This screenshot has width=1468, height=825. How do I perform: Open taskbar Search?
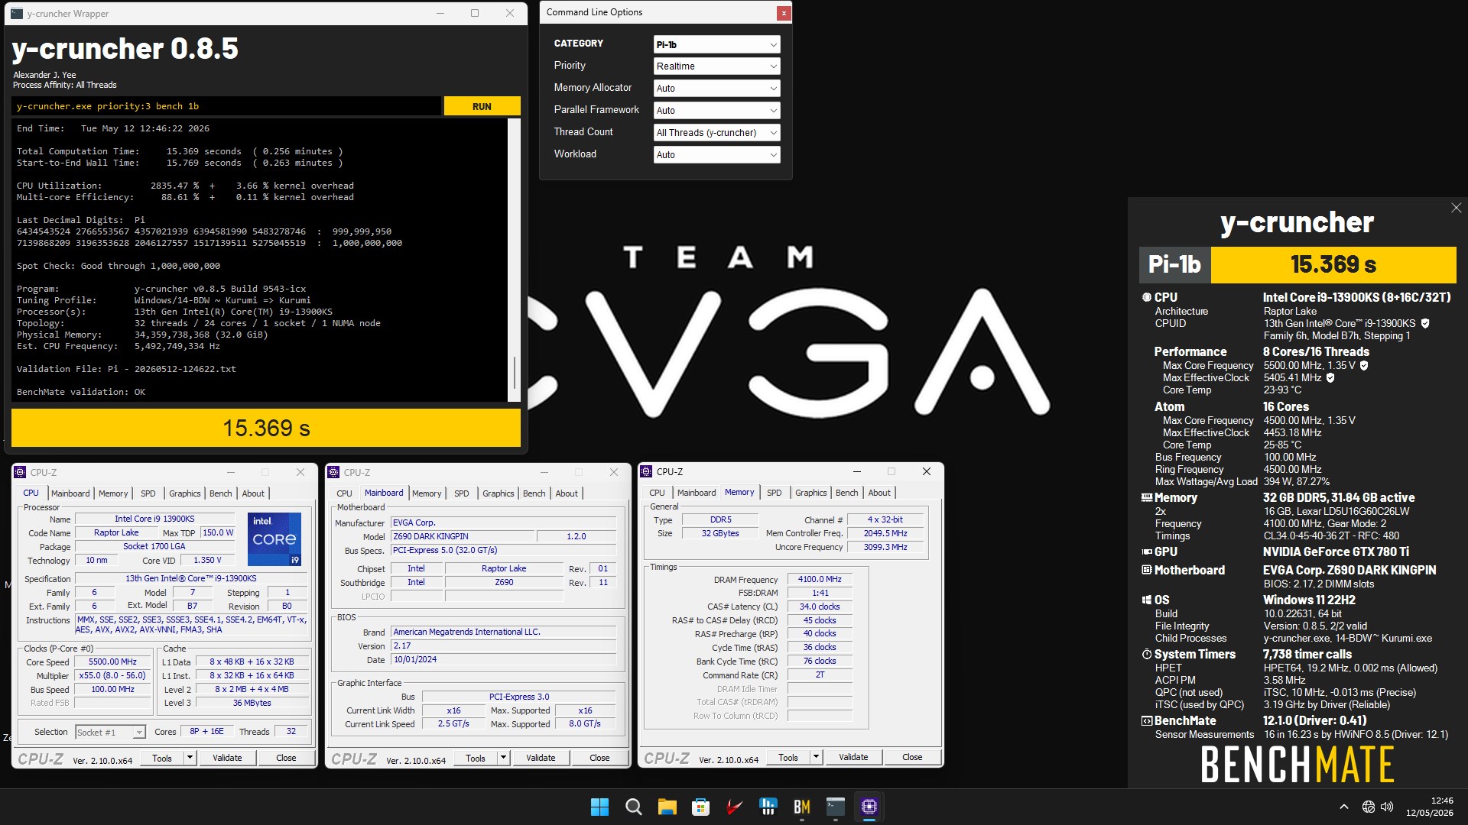click(x=633, y=807)
